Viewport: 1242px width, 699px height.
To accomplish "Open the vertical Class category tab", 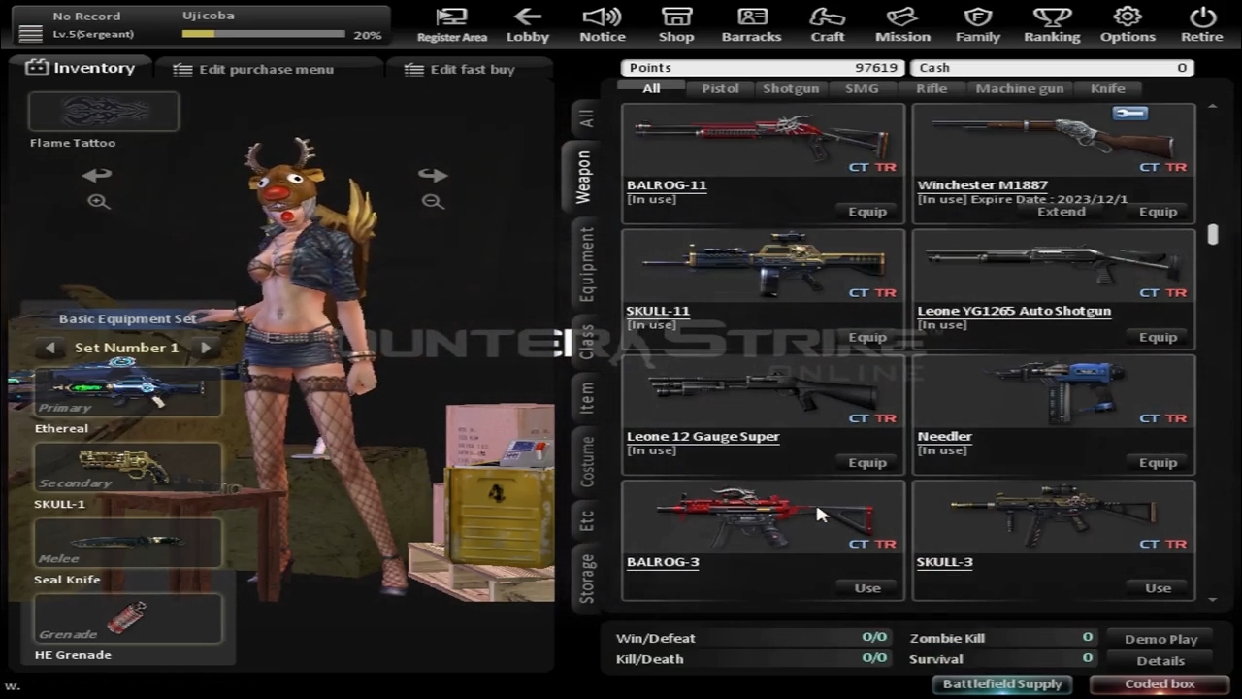I will coord(586,342).
